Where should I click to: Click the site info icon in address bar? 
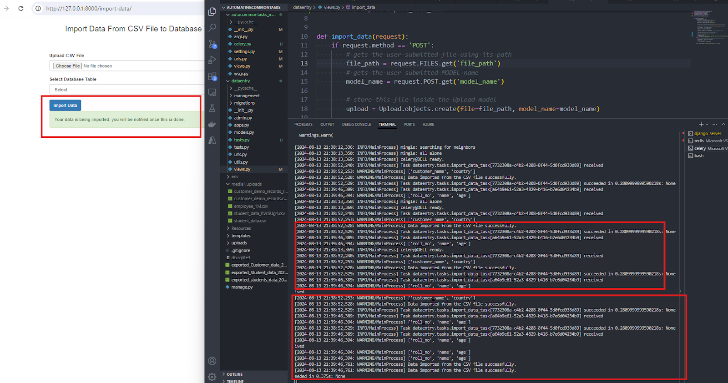click(38, 9)
